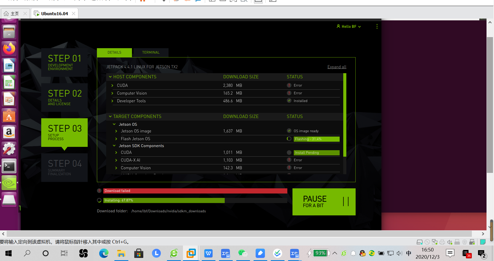Open Firefox from the Ubuntu launcher
The image size is (494, 261).
tap(9, 49)
